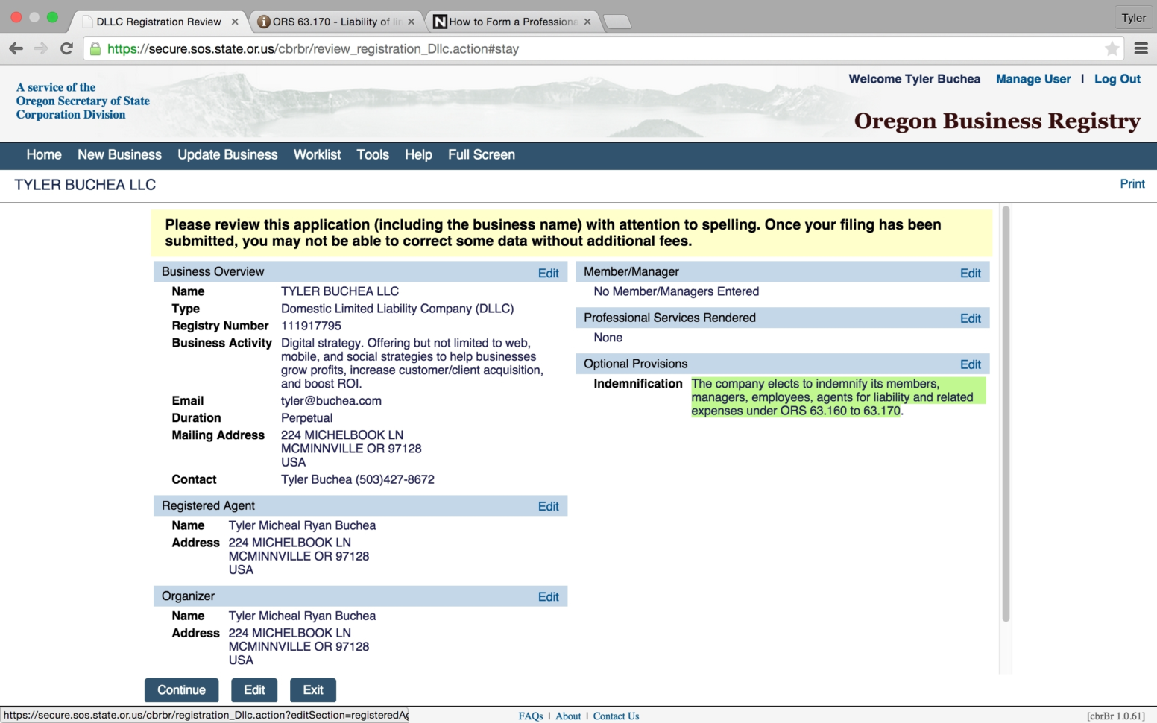Click the address bar URL field
This screenshot has height=723, width=1157.
(522, 48)
